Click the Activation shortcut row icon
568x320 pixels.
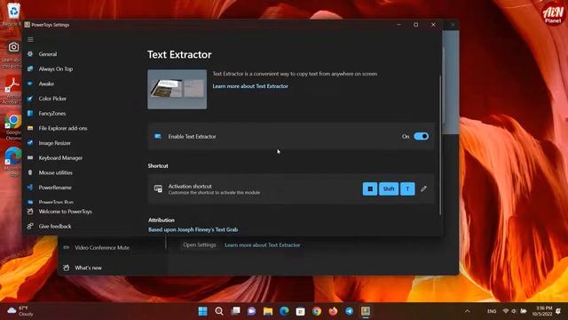158,188
